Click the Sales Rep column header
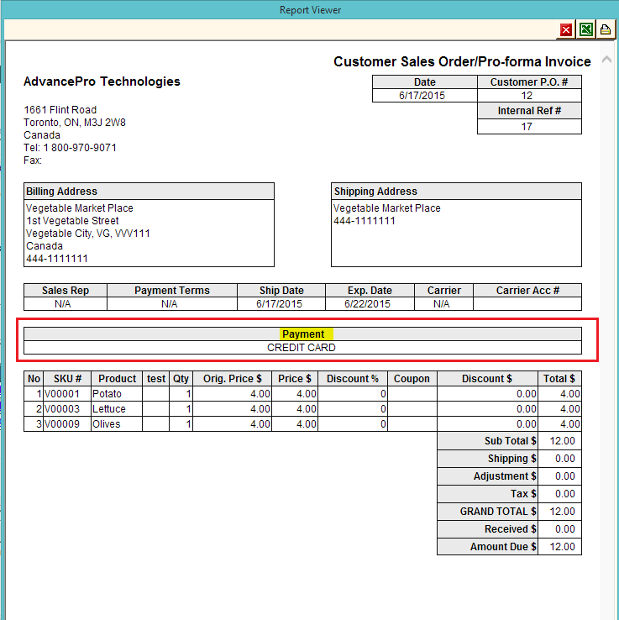Image resolution: width=619 pixels, height=620 pixels. [66, 291]
